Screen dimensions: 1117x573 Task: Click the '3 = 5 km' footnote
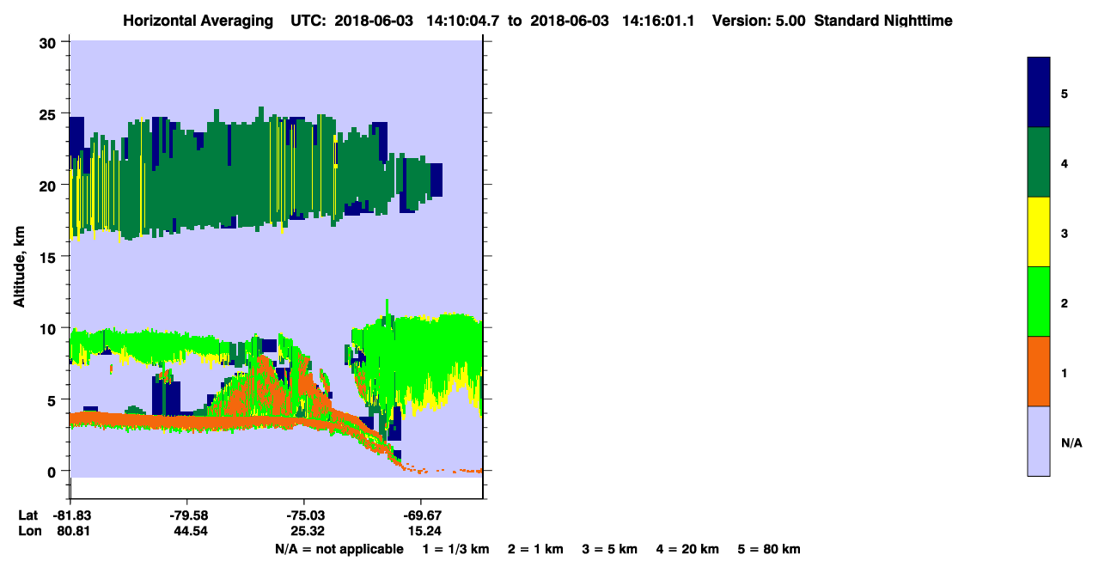click(609, 549)
